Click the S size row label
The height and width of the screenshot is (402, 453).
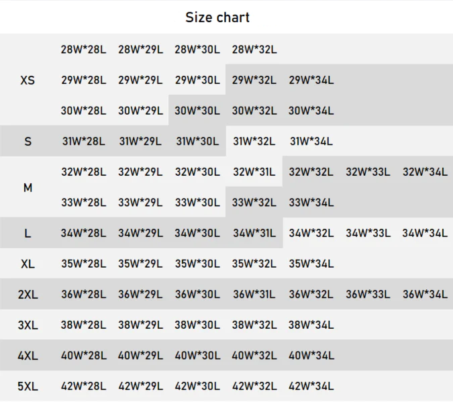click(28, 142)
